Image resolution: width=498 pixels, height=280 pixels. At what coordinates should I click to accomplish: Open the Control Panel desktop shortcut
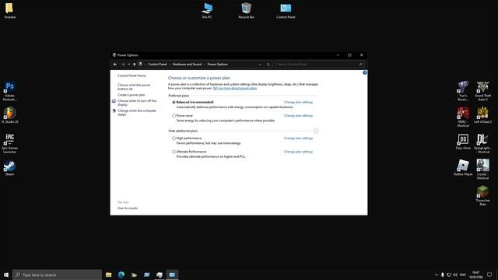(286, 10)
